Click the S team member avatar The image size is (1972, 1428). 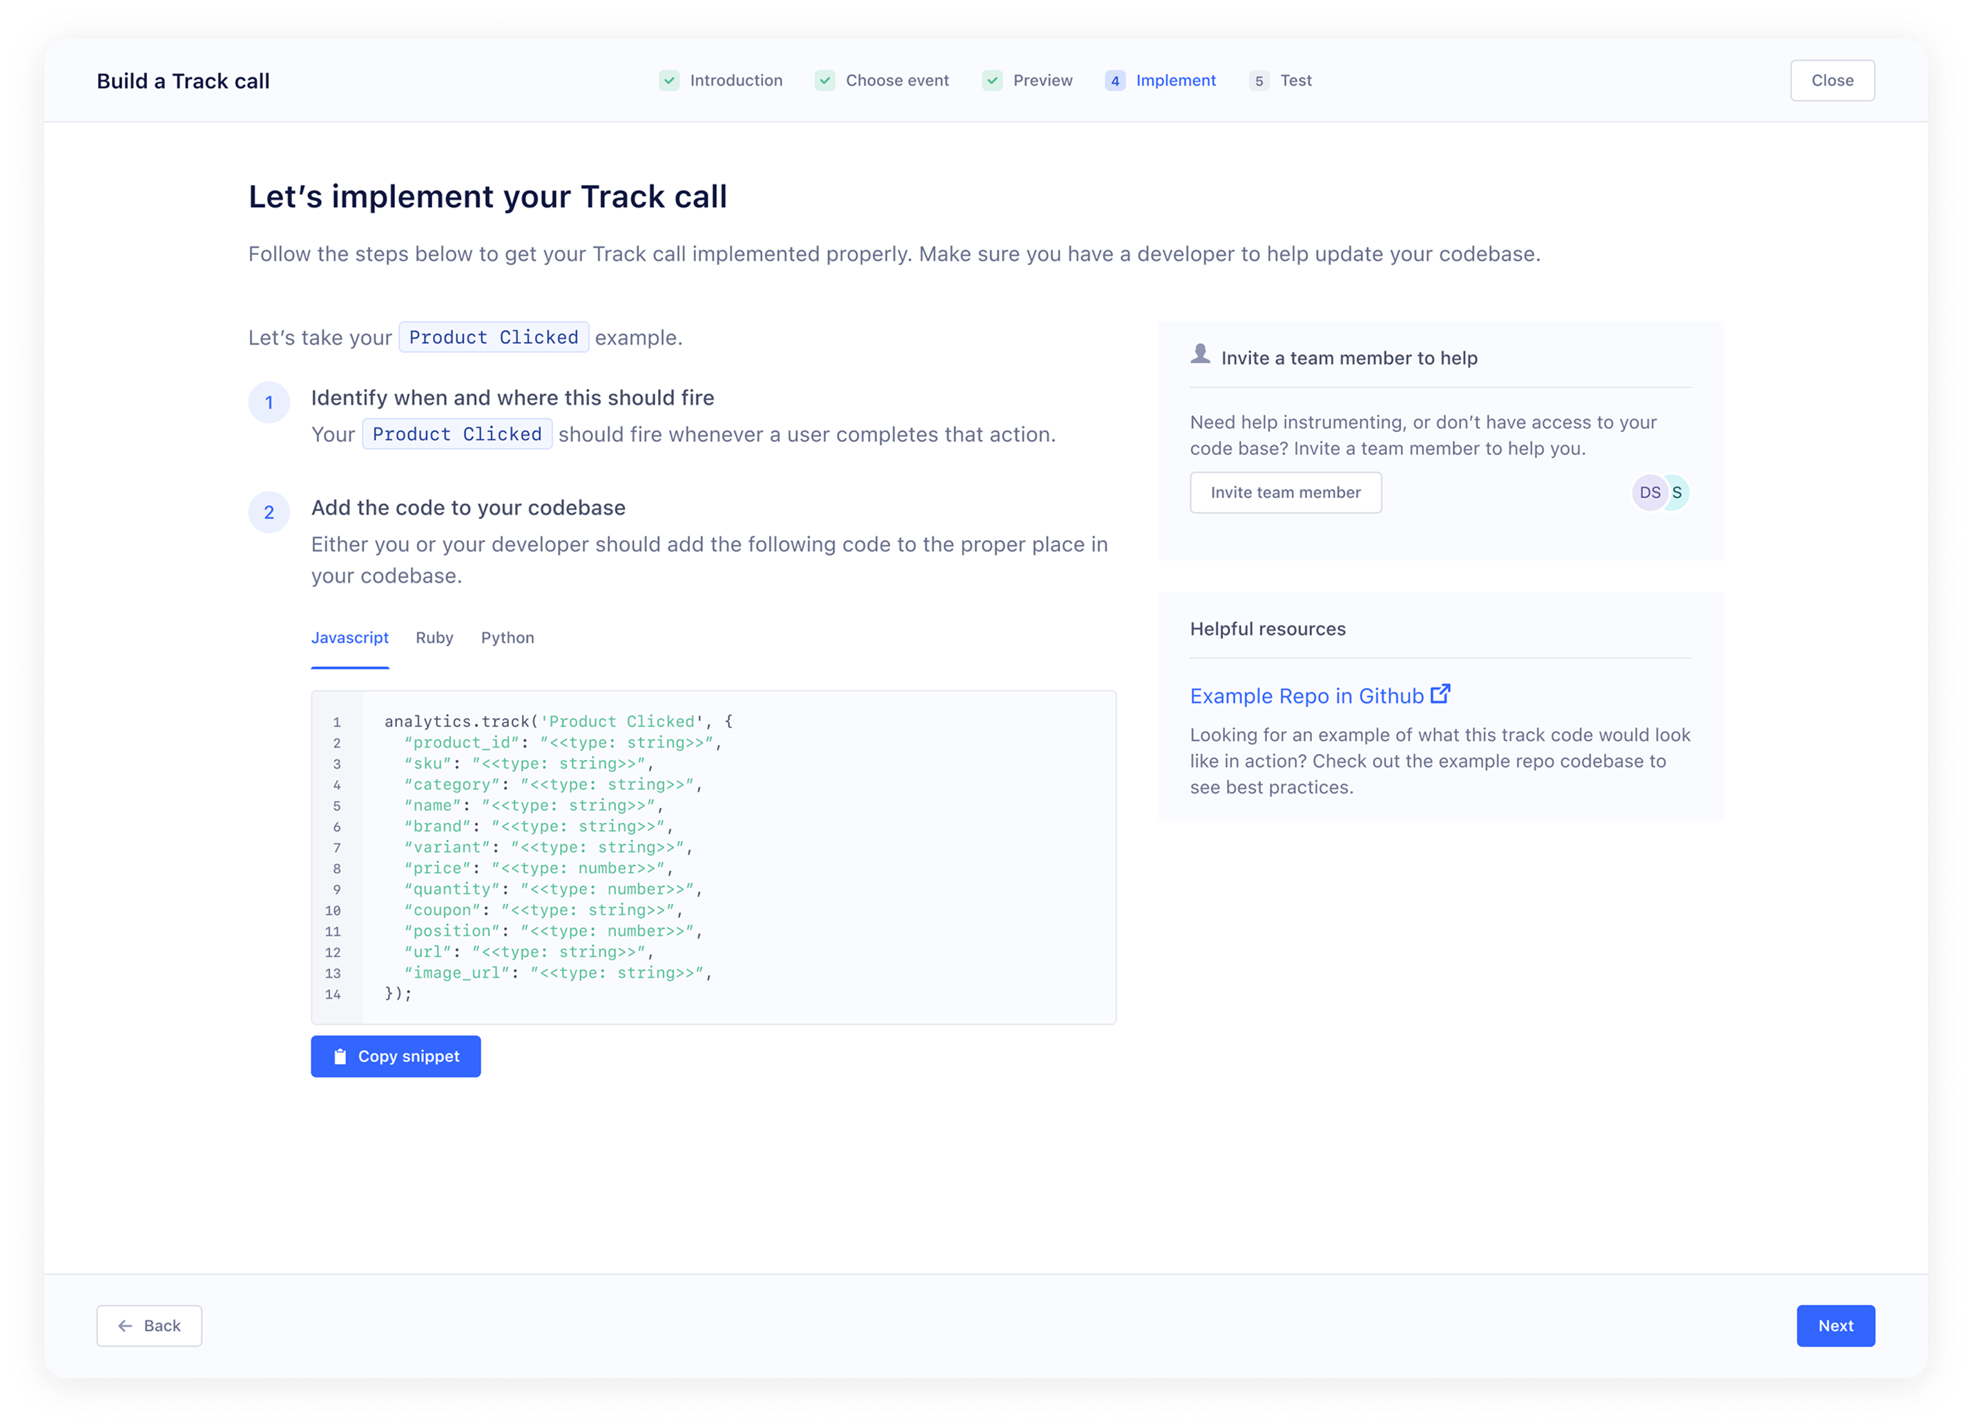pyautogui.click(x=1678, y=492)
